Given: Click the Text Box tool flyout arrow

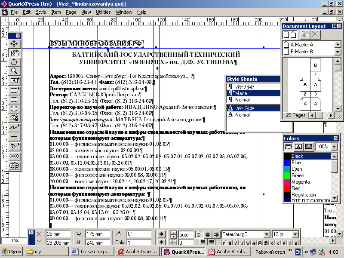Looking at the screenshot, I should click(19, 78).
